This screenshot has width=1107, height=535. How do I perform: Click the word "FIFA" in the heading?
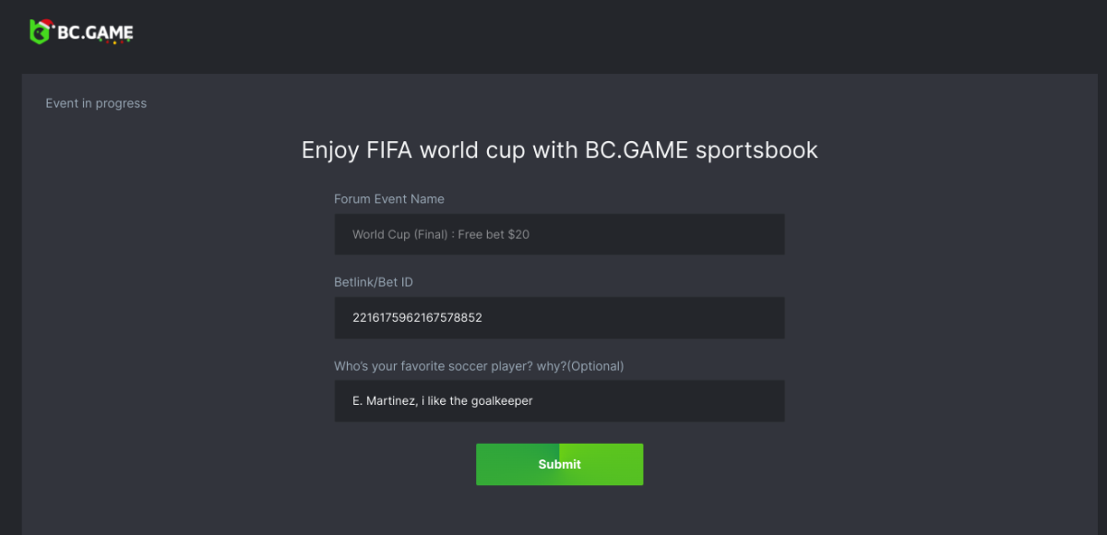pos(388,149)
